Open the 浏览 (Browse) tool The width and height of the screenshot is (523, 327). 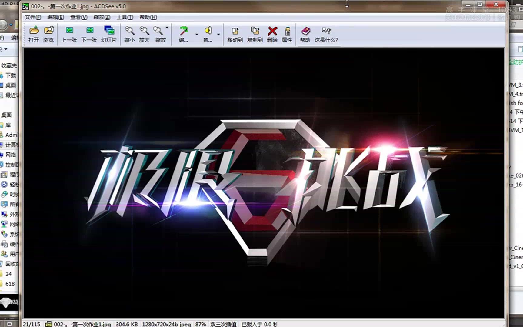coord(48,31)
